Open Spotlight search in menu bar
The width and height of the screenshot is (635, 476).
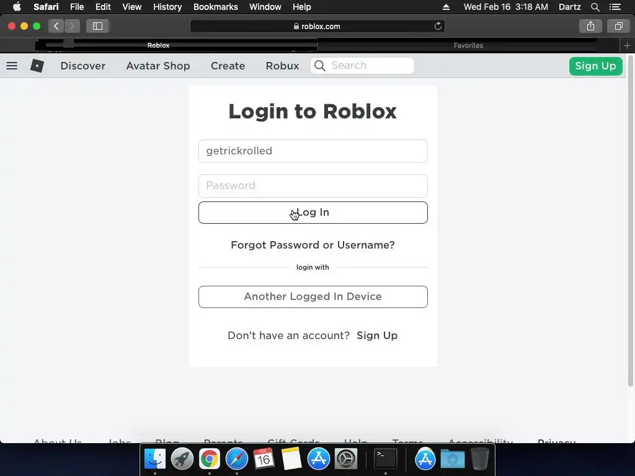595,7
